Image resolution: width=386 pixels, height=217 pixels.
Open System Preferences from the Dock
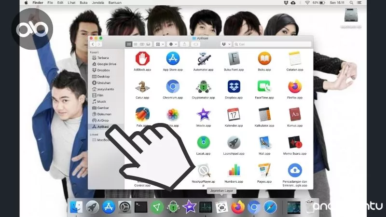[125, 207]
